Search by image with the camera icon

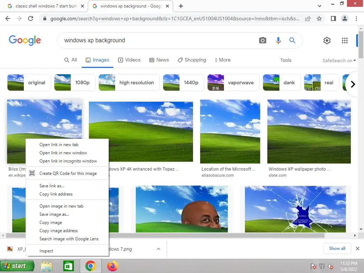263,41
